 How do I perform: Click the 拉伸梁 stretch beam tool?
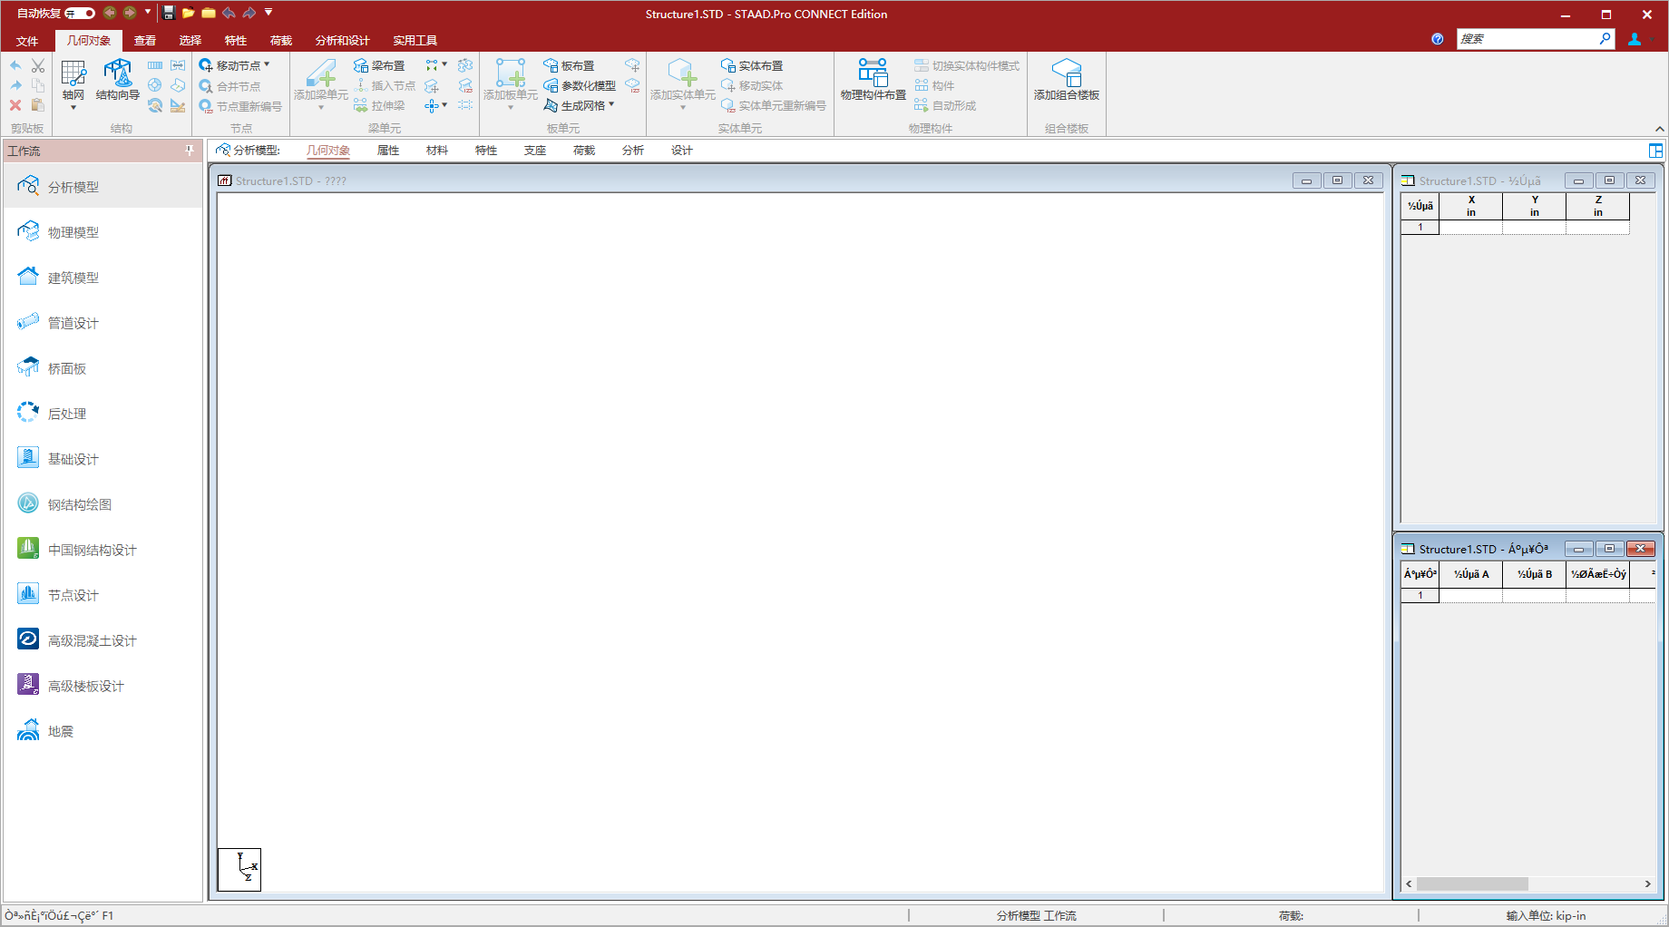coord(379,106)
